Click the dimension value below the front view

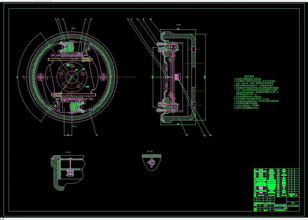68,135
